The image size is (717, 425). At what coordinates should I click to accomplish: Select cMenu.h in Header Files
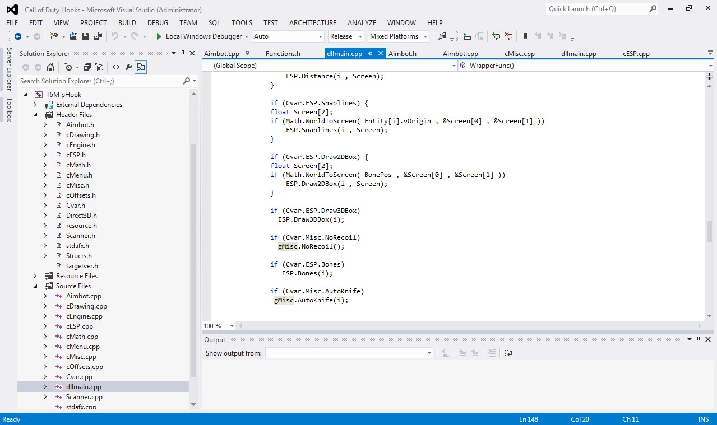point(79,175)
